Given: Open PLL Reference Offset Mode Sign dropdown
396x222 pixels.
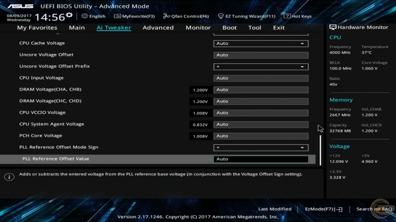Looking at the screenshot, I should [261, 147].
